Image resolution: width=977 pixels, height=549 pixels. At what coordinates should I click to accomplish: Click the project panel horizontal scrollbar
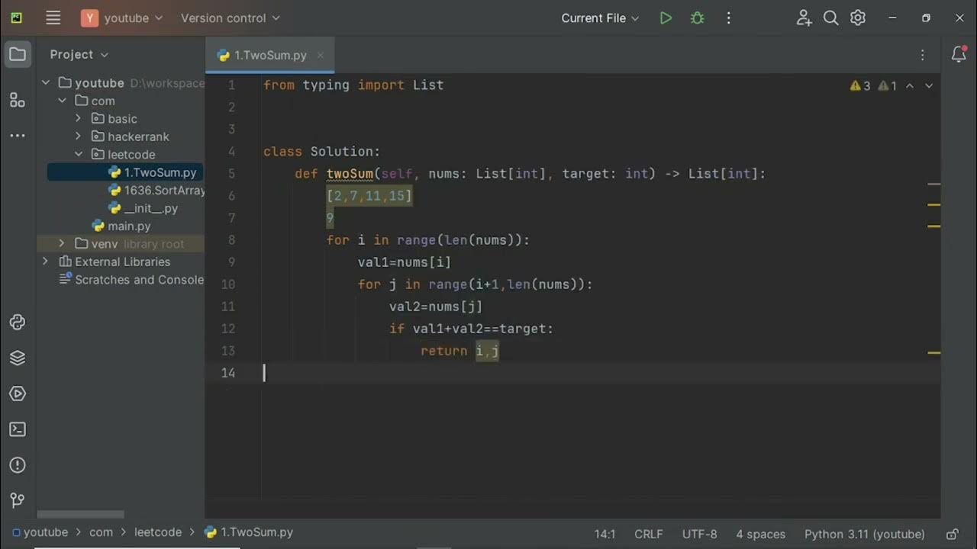click(80, 515)
